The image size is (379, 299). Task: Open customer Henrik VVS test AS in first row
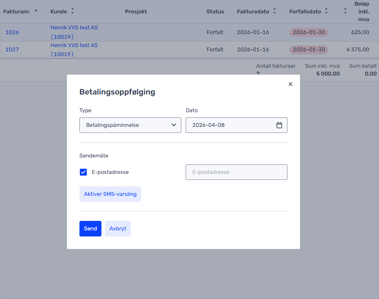point(74,28)
